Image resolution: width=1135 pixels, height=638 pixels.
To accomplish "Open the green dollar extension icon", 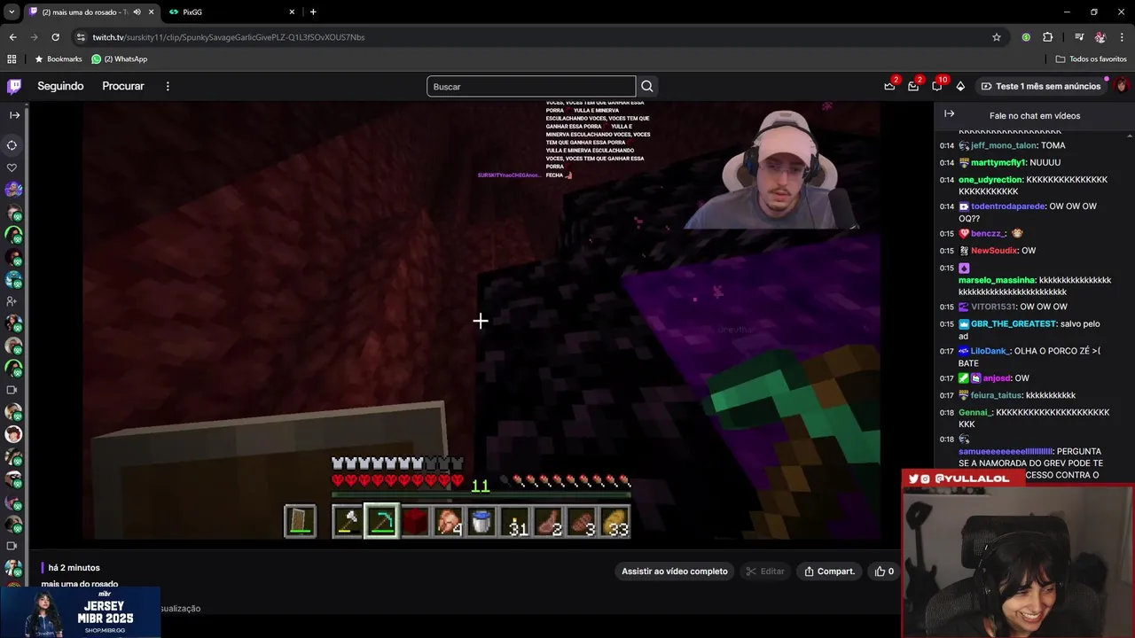I will (1026, 37).
